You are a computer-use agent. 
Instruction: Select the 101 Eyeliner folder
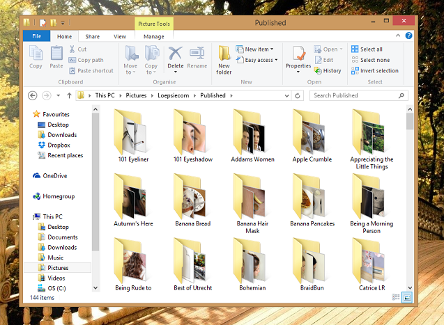[x=133, y=136]
